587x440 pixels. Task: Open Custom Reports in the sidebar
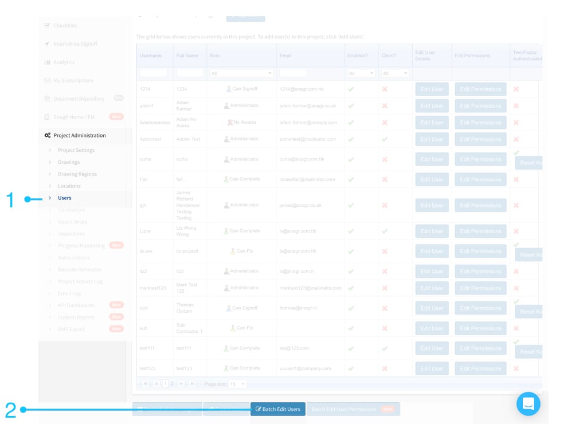[x=76, y=317]
